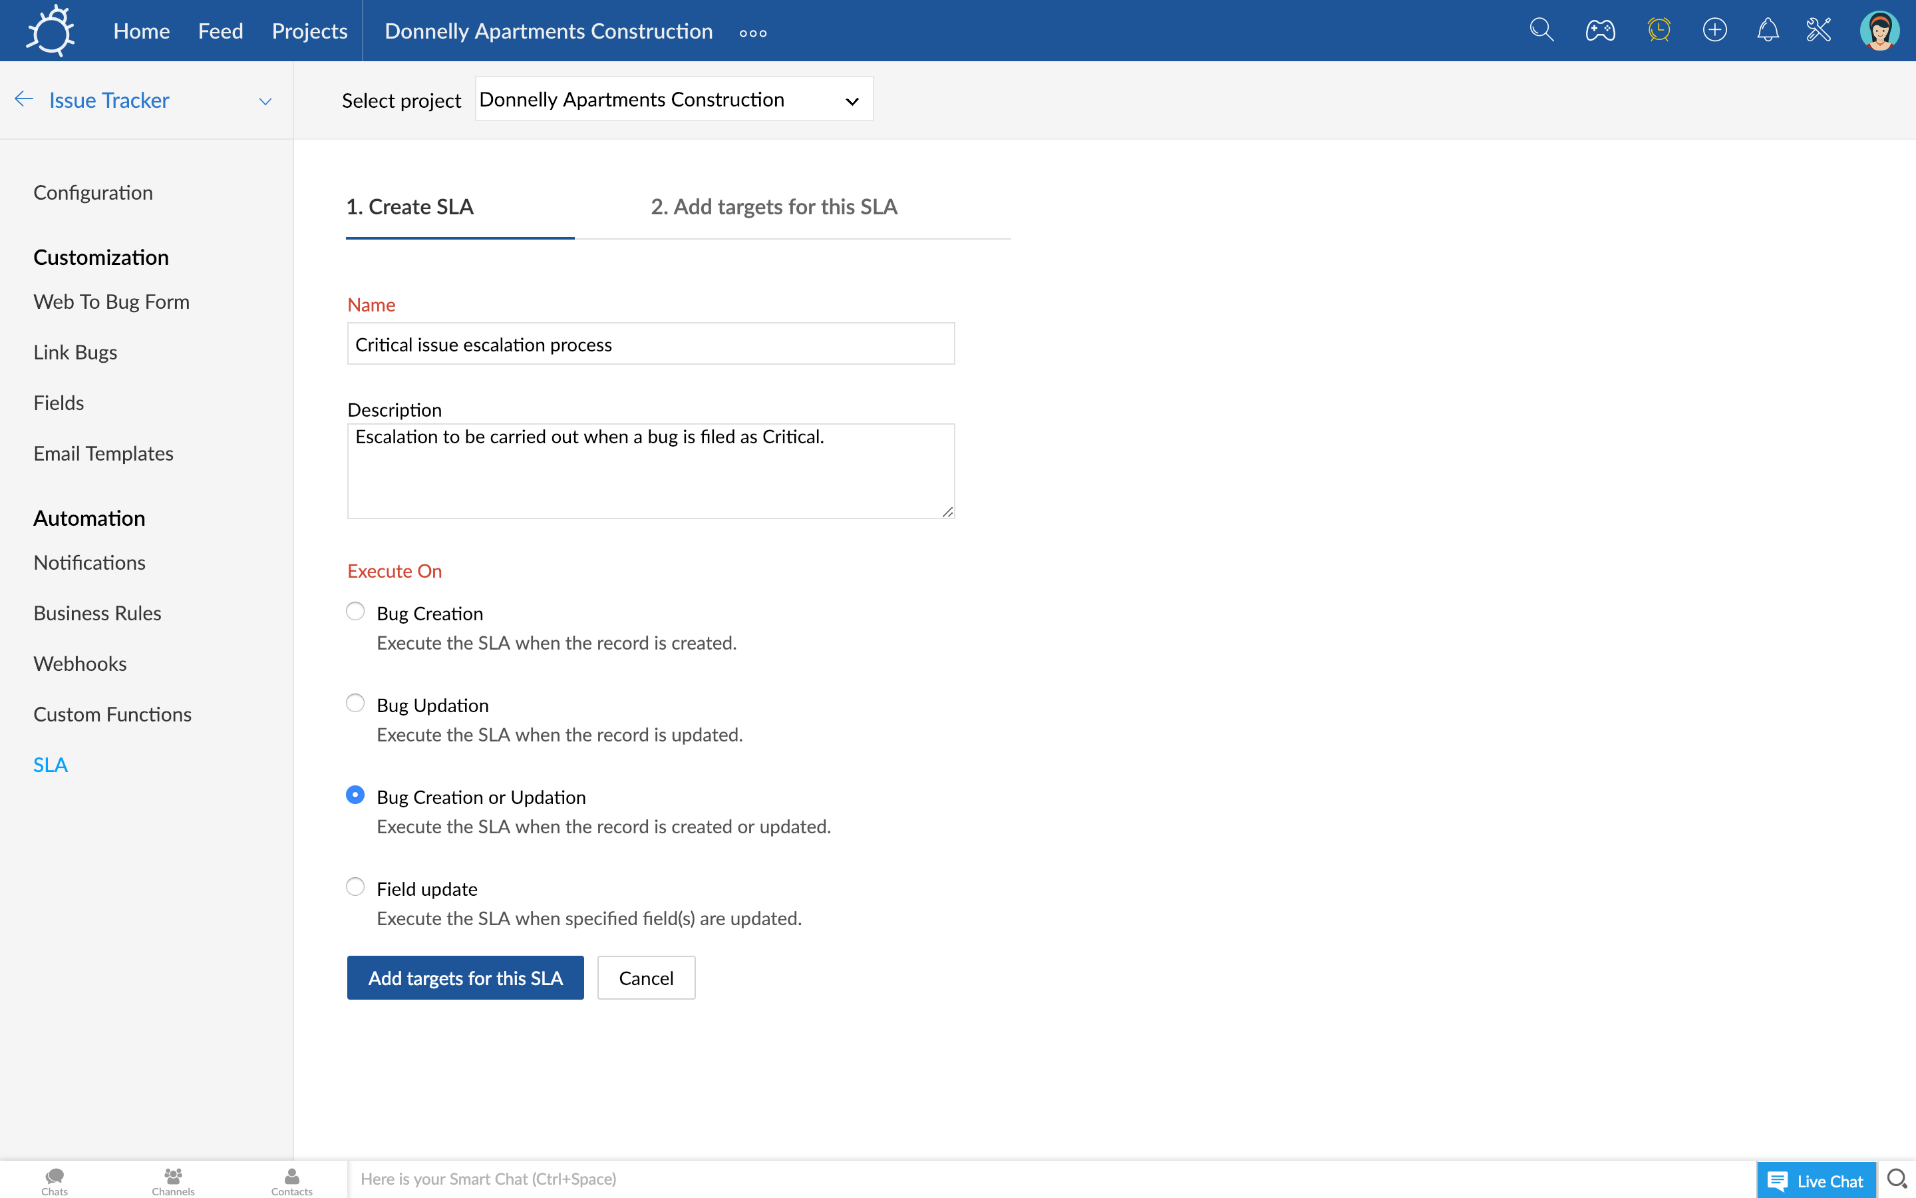Click the notifications bell icon
1916x1198 pixels.
pos(1767,31)
